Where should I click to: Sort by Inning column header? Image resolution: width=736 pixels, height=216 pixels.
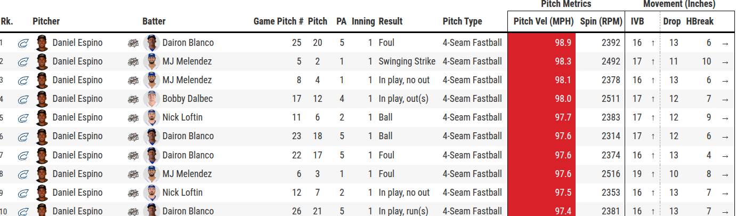[x=363, y=21]
